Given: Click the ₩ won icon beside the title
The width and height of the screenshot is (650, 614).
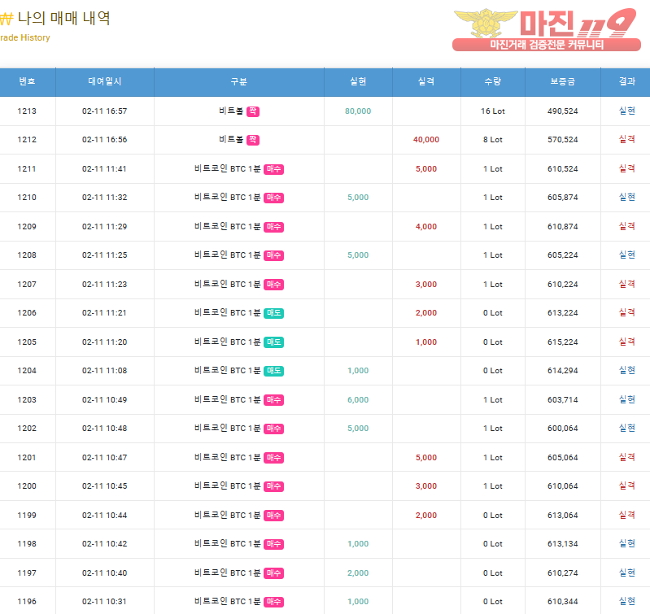Looking at the screenshot, I should pos(7,19).
